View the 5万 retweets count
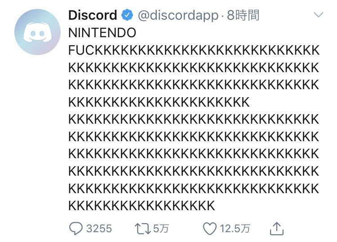The height and width of the screenshot is (242, 337). [x=161, y=229]
